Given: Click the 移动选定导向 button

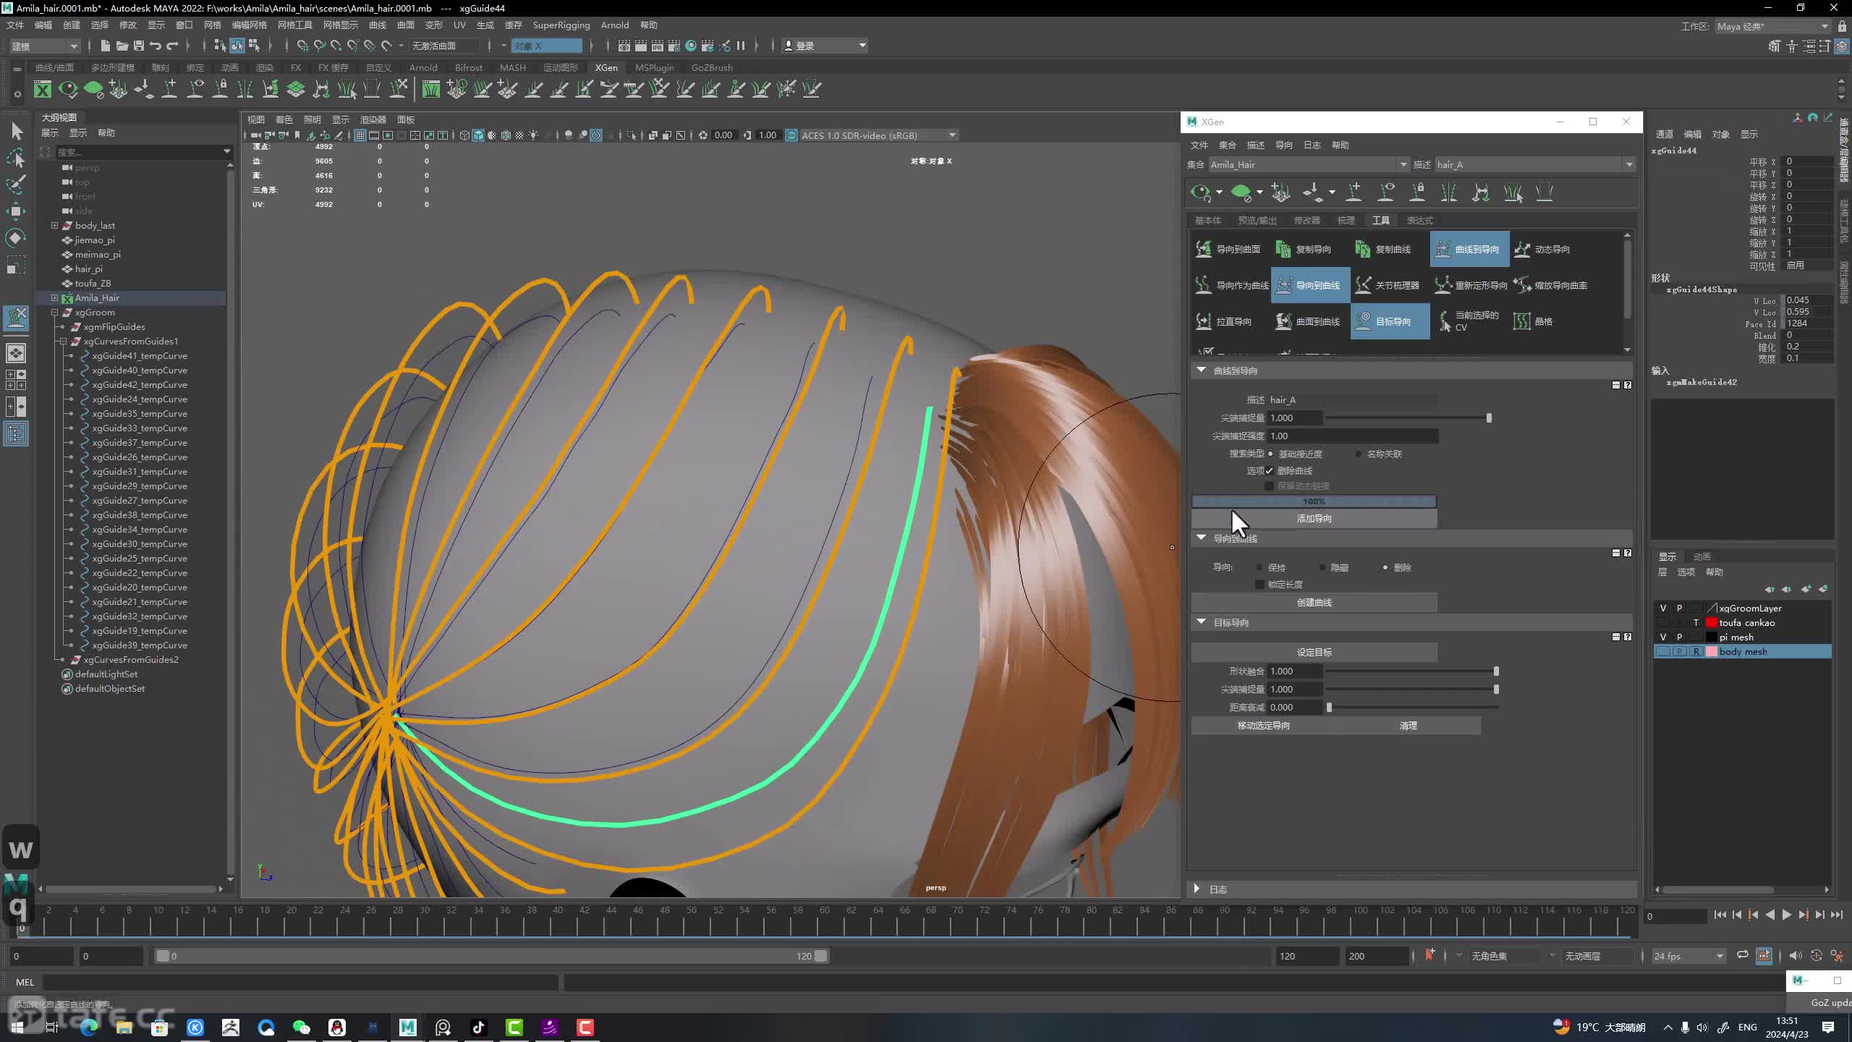Looking at the screenshot, I should coord(1263,725).
